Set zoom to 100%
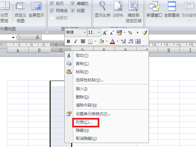Image resolution: width=196 pixels, height=147 pixels. point(118,9)
